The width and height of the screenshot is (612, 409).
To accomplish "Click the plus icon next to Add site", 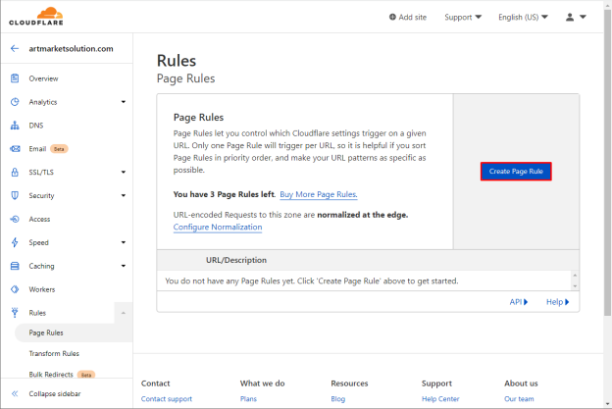I will 392,17.
